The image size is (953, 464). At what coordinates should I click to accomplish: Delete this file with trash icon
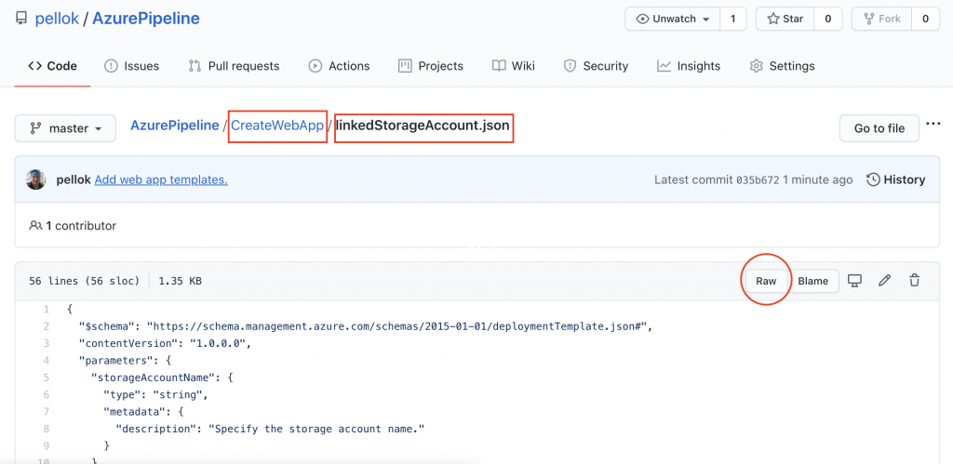coord(915,281)
